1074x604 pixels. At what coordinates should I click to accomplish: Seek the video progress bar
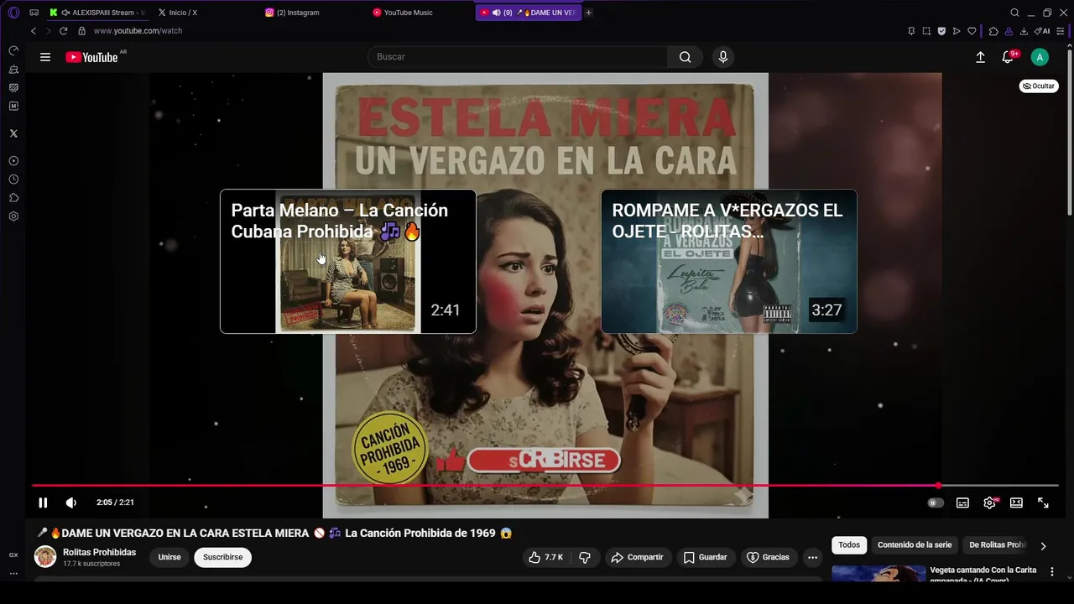[x=545, y=486]
